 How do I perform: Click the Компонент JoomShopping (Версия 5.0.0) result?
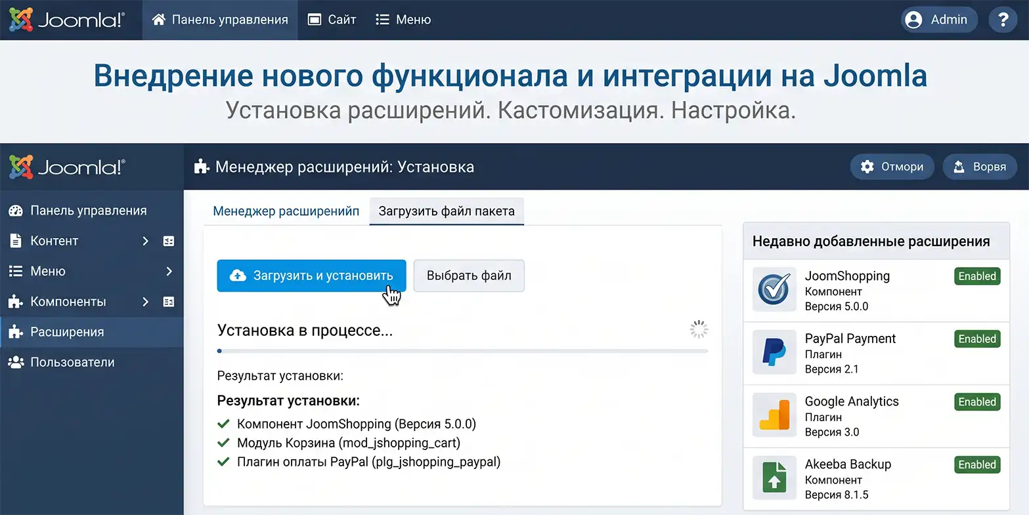[x=357, y=424]
